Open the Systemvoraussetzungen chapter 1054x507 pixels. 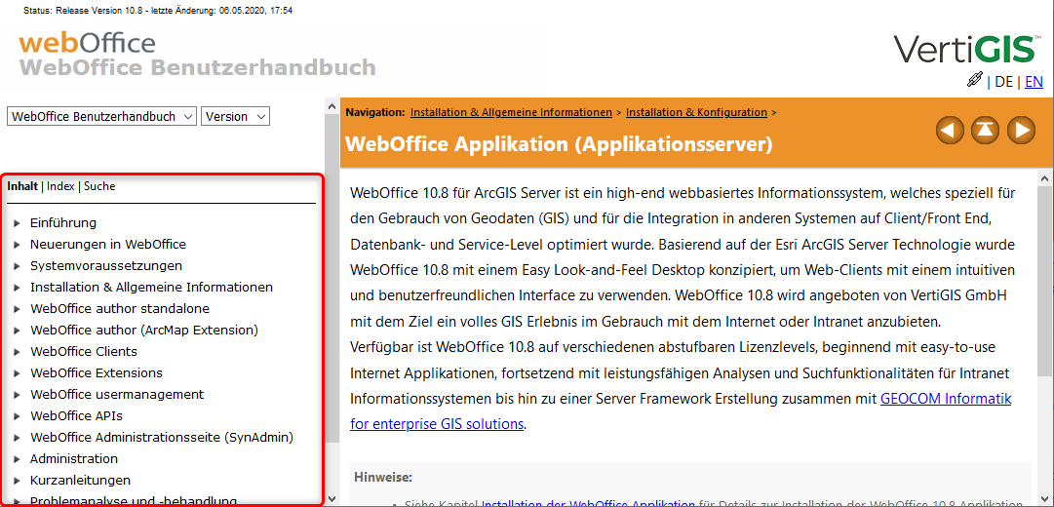coord(106,265)
